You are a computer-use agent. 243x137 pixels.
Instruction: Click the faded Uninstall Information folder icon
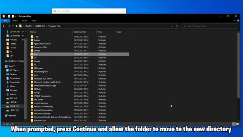[32, 110]
